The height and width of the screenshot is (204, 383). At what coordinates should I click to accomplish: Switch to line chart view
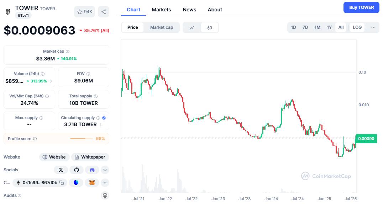pyautogui.click(x=192, y=27)
